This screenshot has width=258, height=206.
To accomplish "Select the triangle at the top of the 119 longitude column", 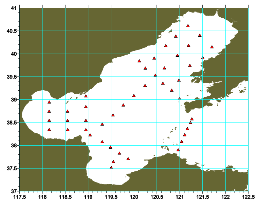I will (86, 96).
